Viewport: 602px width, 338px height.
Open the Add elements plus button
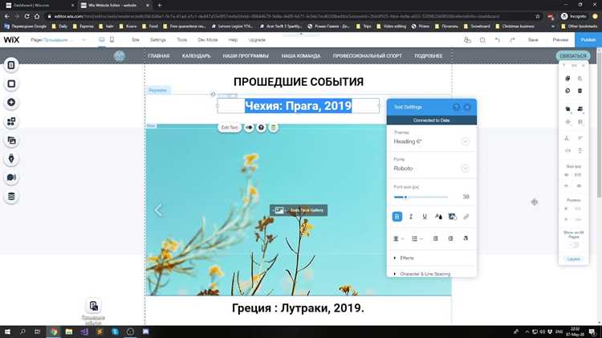tap(11, 102)
